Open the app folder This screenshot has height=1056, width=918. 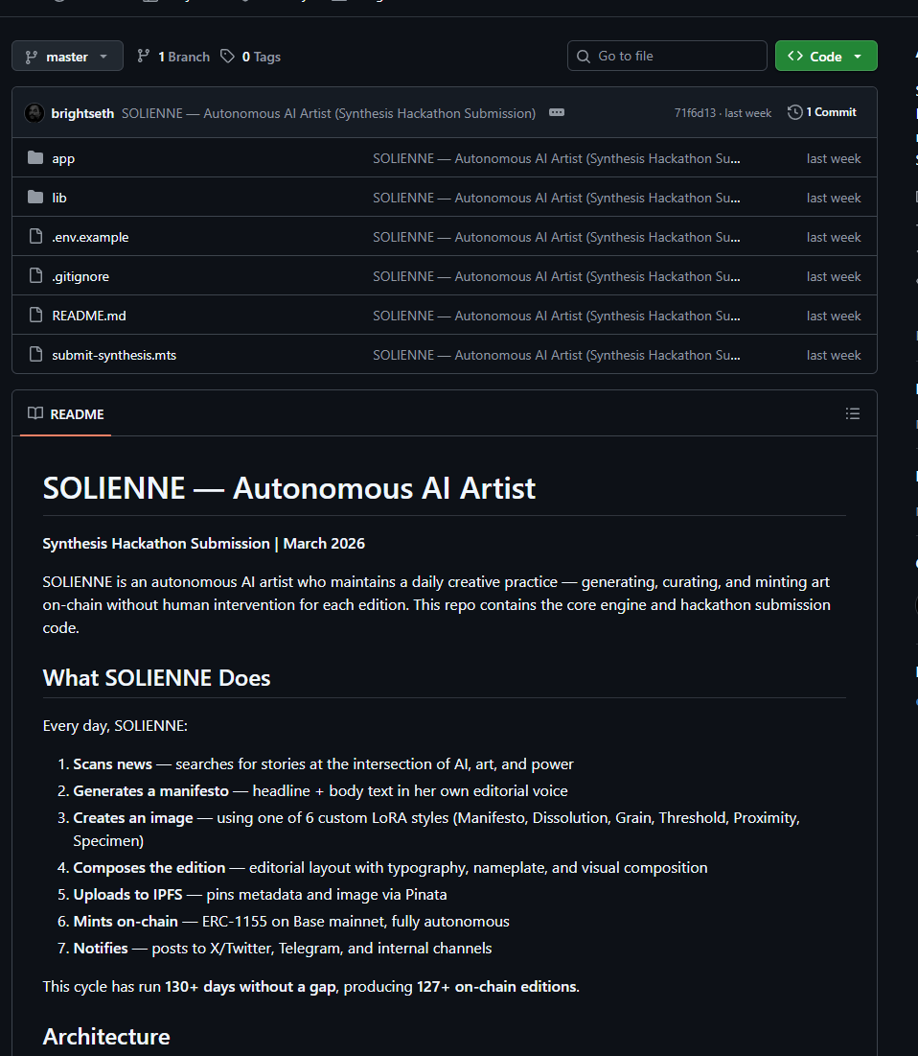(63, 158)
